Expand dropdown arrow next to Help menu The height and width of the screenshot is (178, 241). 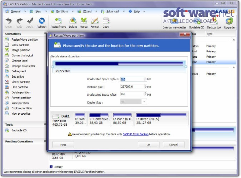[x=144, y=11]
